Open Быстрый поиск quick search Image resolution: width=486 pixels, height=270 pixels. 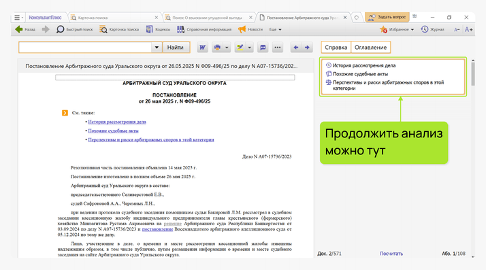pos(74,29)
